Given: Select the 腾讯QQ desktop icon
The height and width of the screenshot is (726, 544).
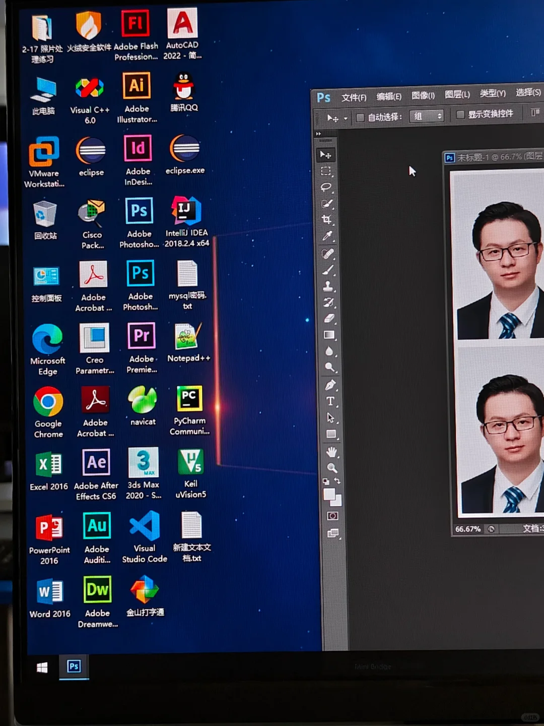Looking at the screenshot, I should click(184, 92).
